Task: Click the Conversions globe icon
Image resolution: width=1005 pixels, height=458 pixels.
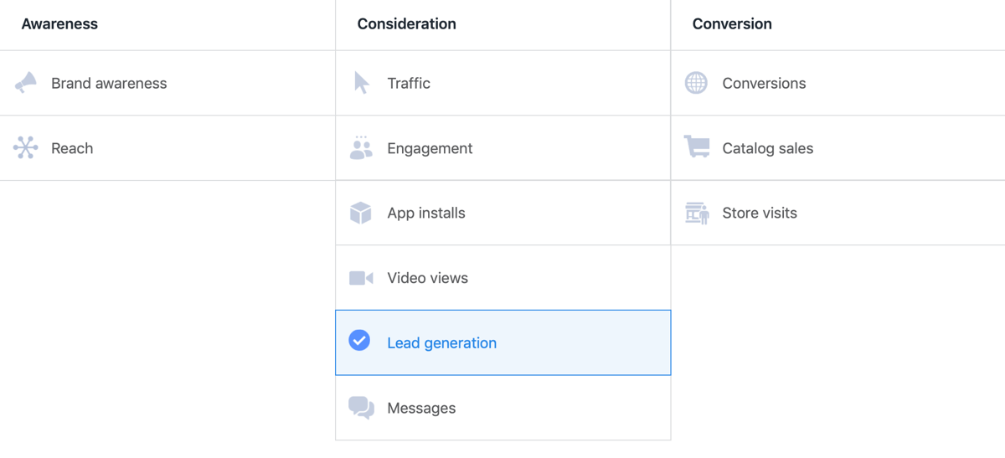Action: coord(696,83)
